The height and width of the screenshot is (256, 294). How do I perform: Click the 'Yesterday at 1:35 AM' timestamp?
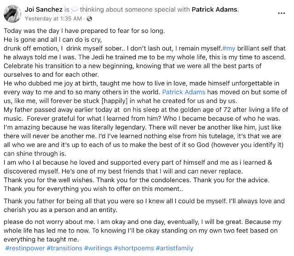click(x=54, y=19)
